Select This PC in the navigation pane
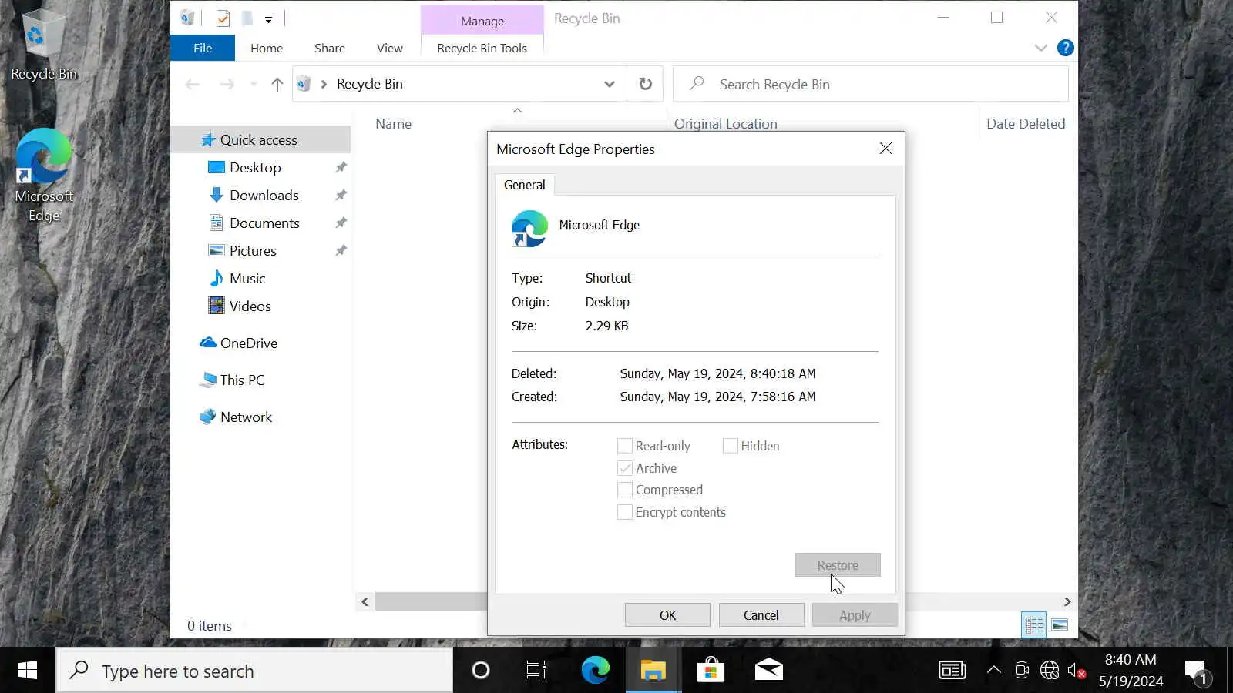This screenshot has width=1233, height=693. point(242,380)
